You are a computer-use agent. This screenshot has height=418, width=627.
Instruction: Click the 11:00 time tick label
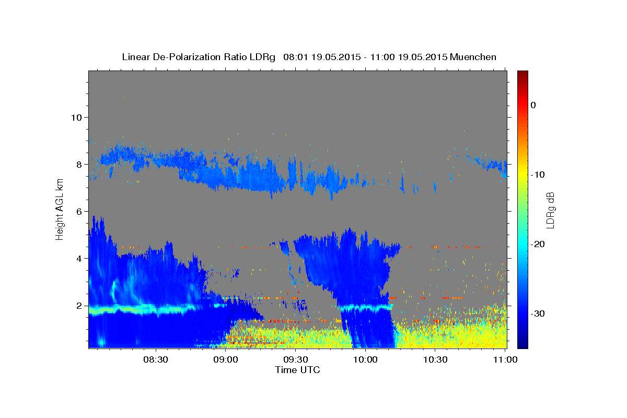coord(505,359)
